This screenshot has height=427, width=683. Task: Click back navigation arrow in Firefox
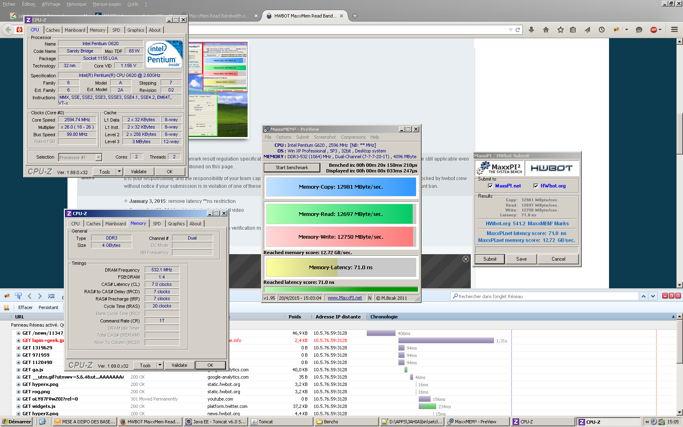pos(8,30)
